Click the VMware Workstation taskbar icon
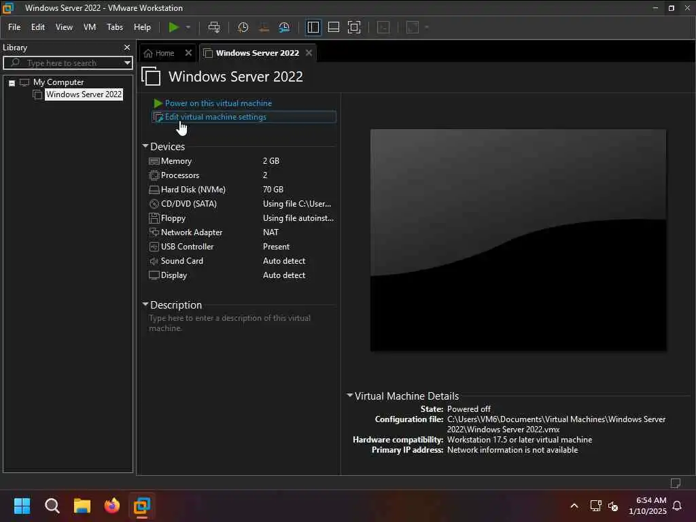The height and width of the screenshot is (522, 696). coord(142,506)
